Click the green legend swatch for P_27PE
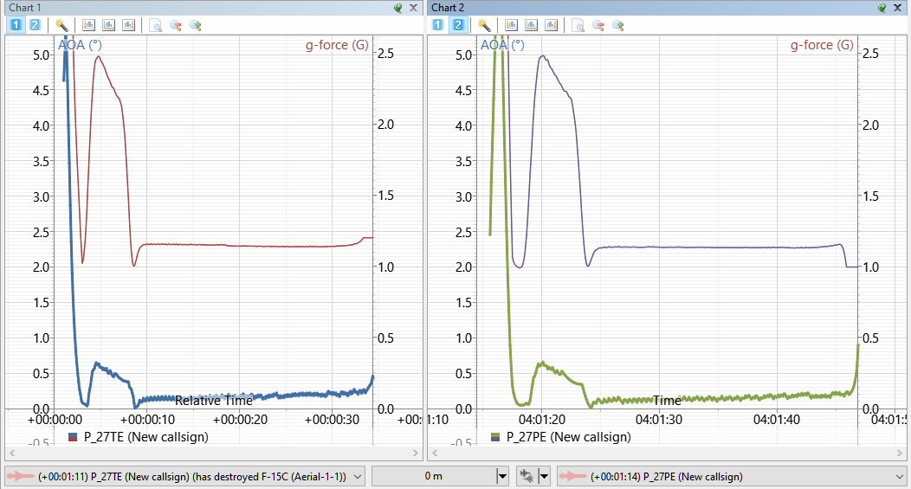This screenshot has height=489, width=911. pos(495,435)
